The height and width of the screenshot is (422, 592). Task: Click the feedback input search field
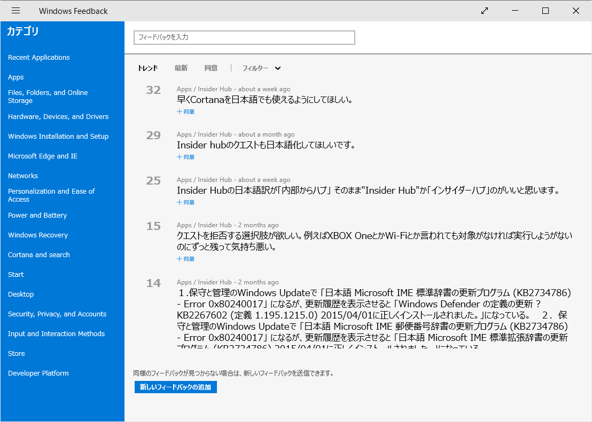pyautogui.click(x=244, y=37)
